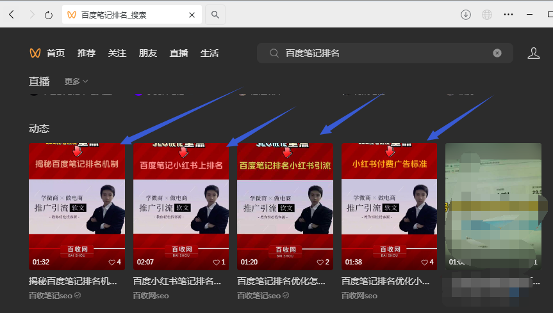
Task: Like the 01:20 video via heart icon
Action: 320,263
